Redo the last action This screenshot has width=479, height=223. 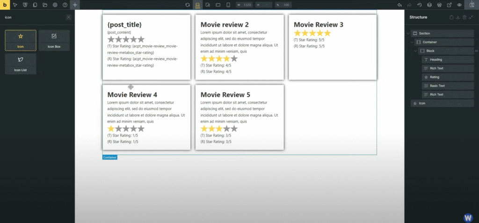pos(409,5)
